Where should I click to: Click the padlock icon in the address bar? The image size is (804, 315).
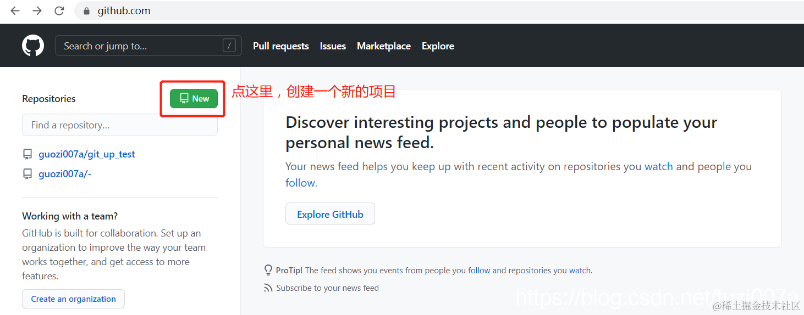[x=86, y=11]
